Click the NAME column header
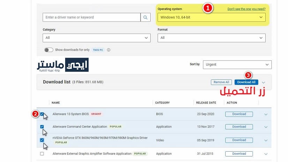 [x=56, y=103]
